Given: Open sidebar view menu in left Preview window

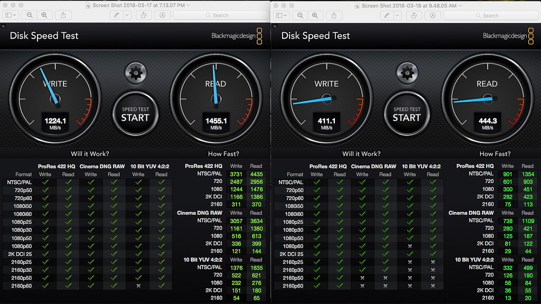Looking at the screenshot, I should click(x=11, y=15).
